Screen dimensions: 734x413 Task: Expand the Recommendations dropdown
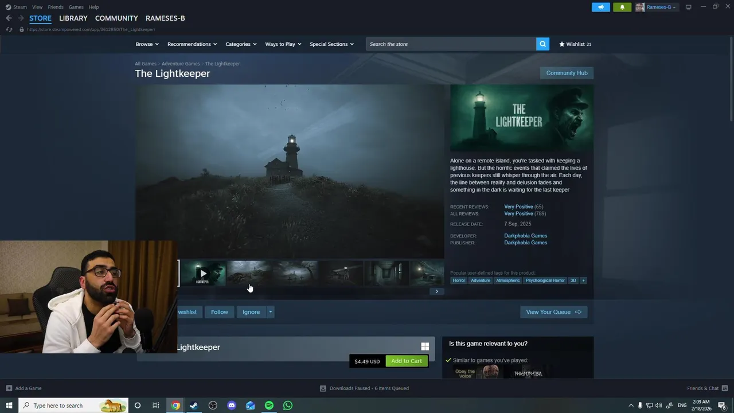[192, 44]
